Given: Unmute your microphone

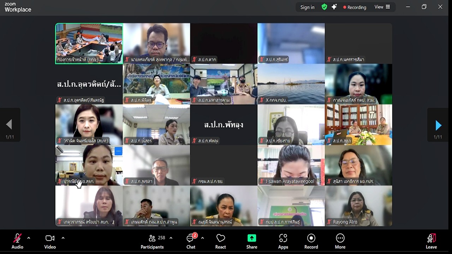Looking at the screenshot, I should [17, 238].
